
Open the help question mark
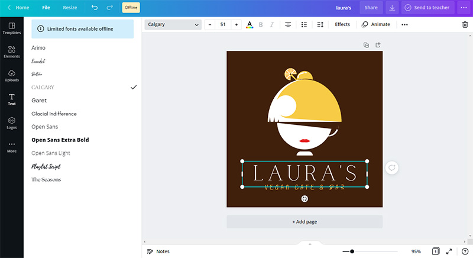pyautogui.click(x=465, y=251)
